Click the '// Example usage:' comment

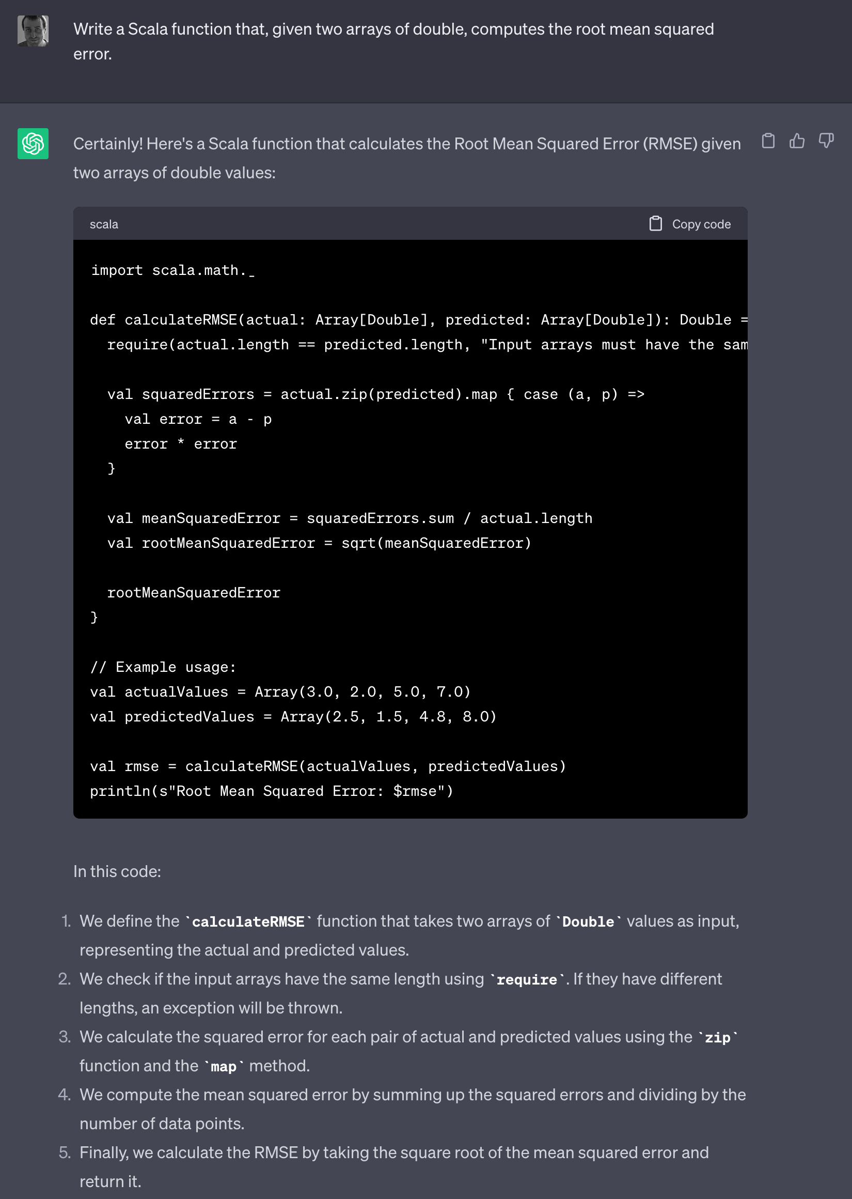click(x=163, y=667)
